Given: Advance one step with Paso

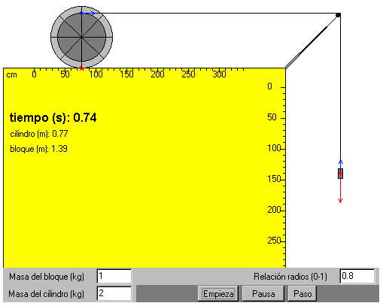Looking at the screenshot, I should tap(302, 294).
